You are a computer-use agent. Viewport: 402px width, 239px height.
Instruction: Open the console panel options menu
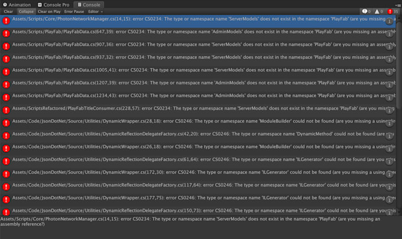click(x=398, y=5)
